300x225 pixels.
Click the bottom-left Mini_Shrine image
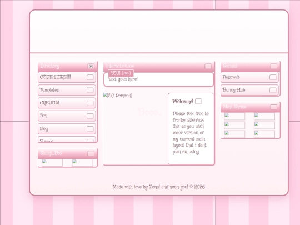tap(234, 134)
